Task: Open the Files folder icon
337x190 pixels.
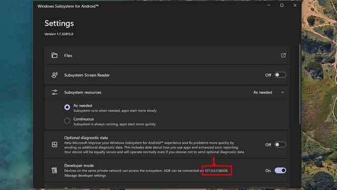Action: 54,55
